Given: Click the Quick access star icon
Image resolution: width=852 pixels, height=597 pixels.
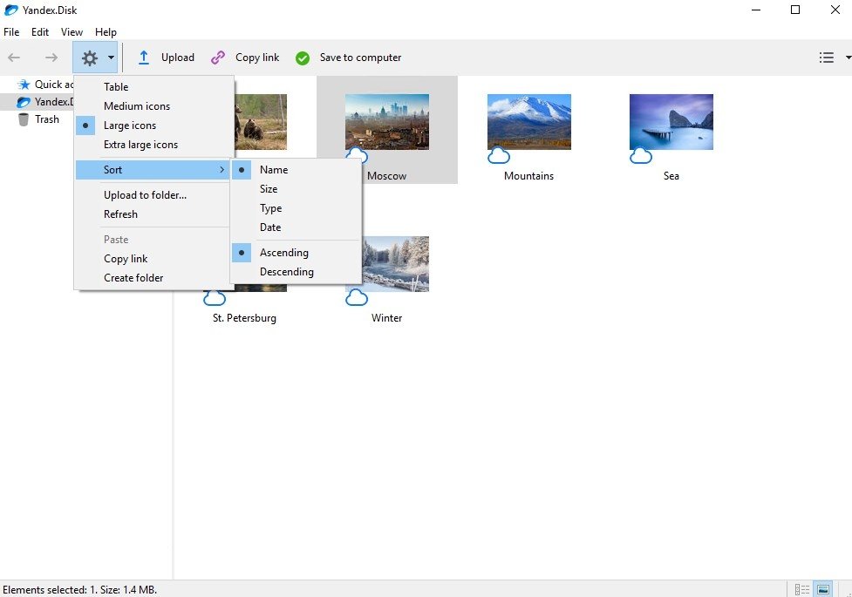Looking at the screenshot, I should [x=24, y=85].
